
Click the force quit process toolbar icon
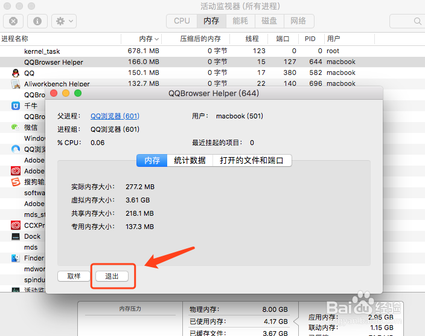tap(13, 21)
